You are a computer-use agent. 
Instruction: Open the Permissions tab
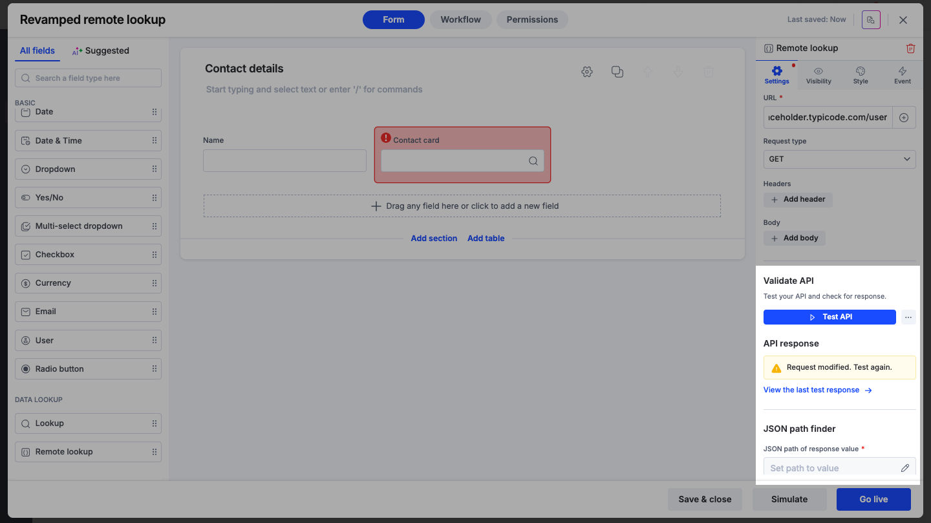click(532, 19)
